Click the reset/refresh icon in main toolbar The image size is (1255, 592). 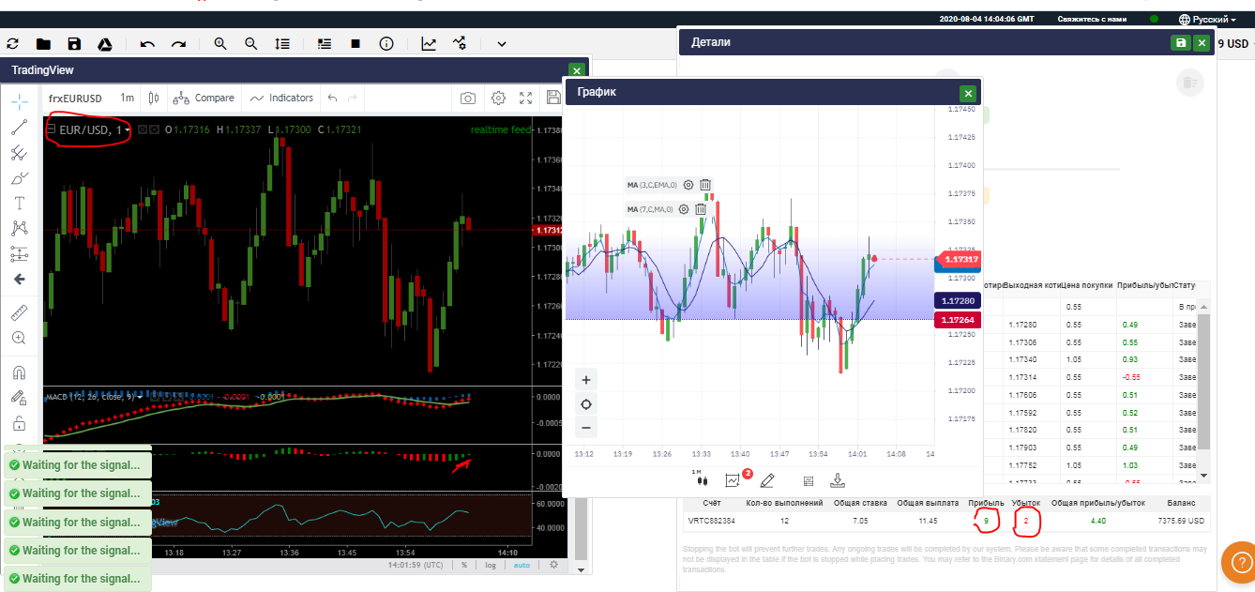[x=13, y=43]
